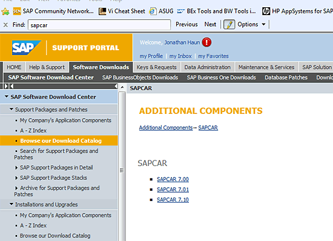Open Browse our Download Catalog under Installations
This screenshot has width=333, height=241.
(55, 236)
